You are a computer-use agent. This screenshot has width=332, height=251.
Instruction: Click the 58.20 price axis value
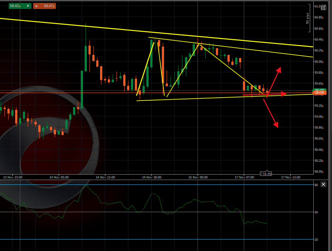click(319, 160)
